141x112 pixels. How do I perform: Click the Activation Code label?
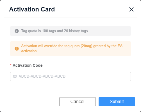[x=28, y=65]
